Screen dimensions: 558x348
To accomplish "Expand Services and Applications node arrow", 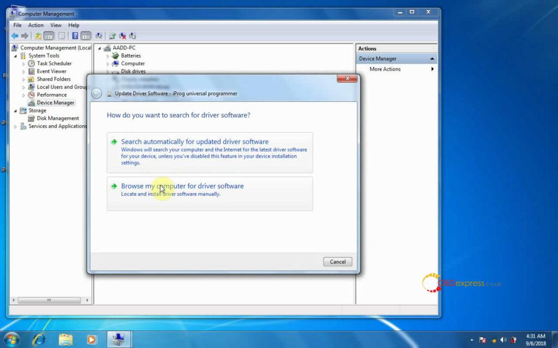I will coord(15,126).
